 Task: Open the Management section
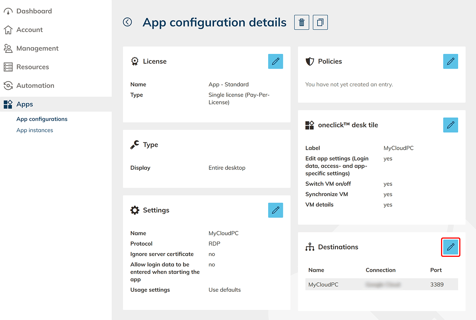coord(37,48)
